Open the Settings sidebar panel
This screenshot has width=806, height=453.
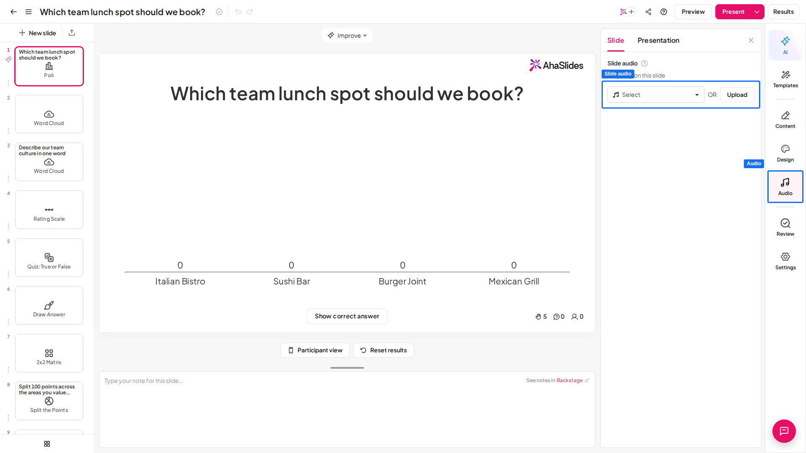click(x=785, y=261)
